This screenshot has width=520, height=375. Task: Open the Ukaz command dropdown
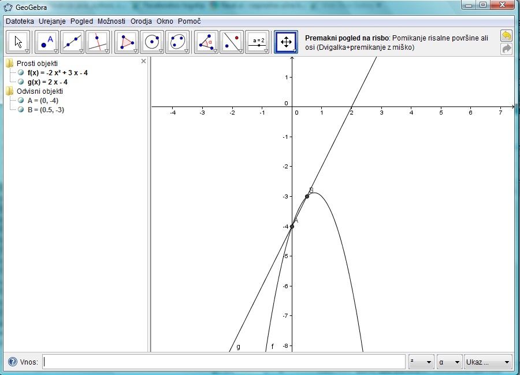pos(488,362)
